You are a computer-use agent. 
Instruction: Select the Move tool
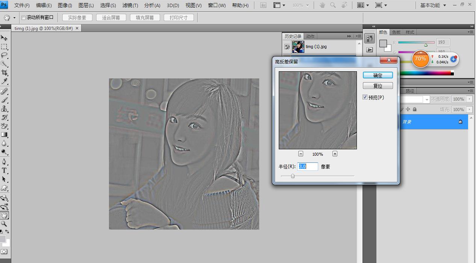coord(4,38)
